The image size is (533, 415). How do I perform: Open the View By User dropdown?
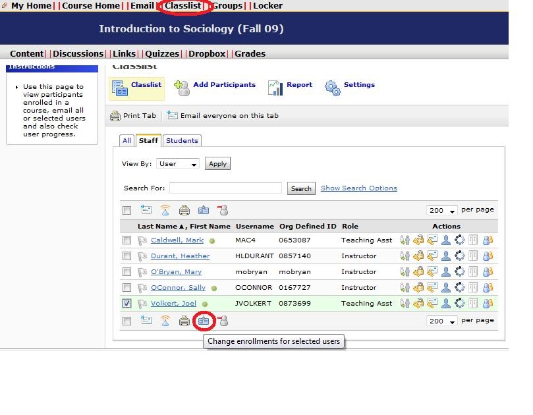pyautogui.click(x=178, y=164)
